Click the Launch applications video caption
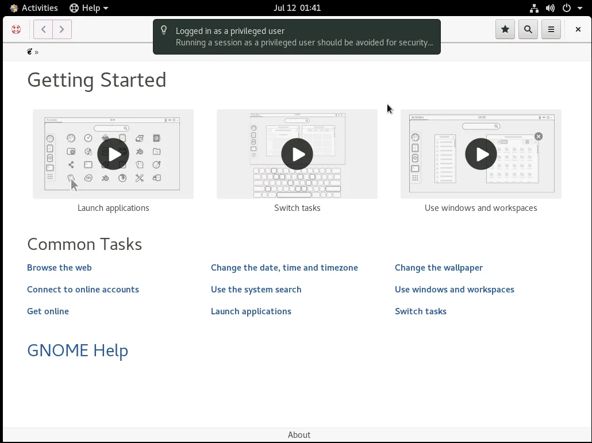Viewport: 592px width, 443px height. click(113, 208)
